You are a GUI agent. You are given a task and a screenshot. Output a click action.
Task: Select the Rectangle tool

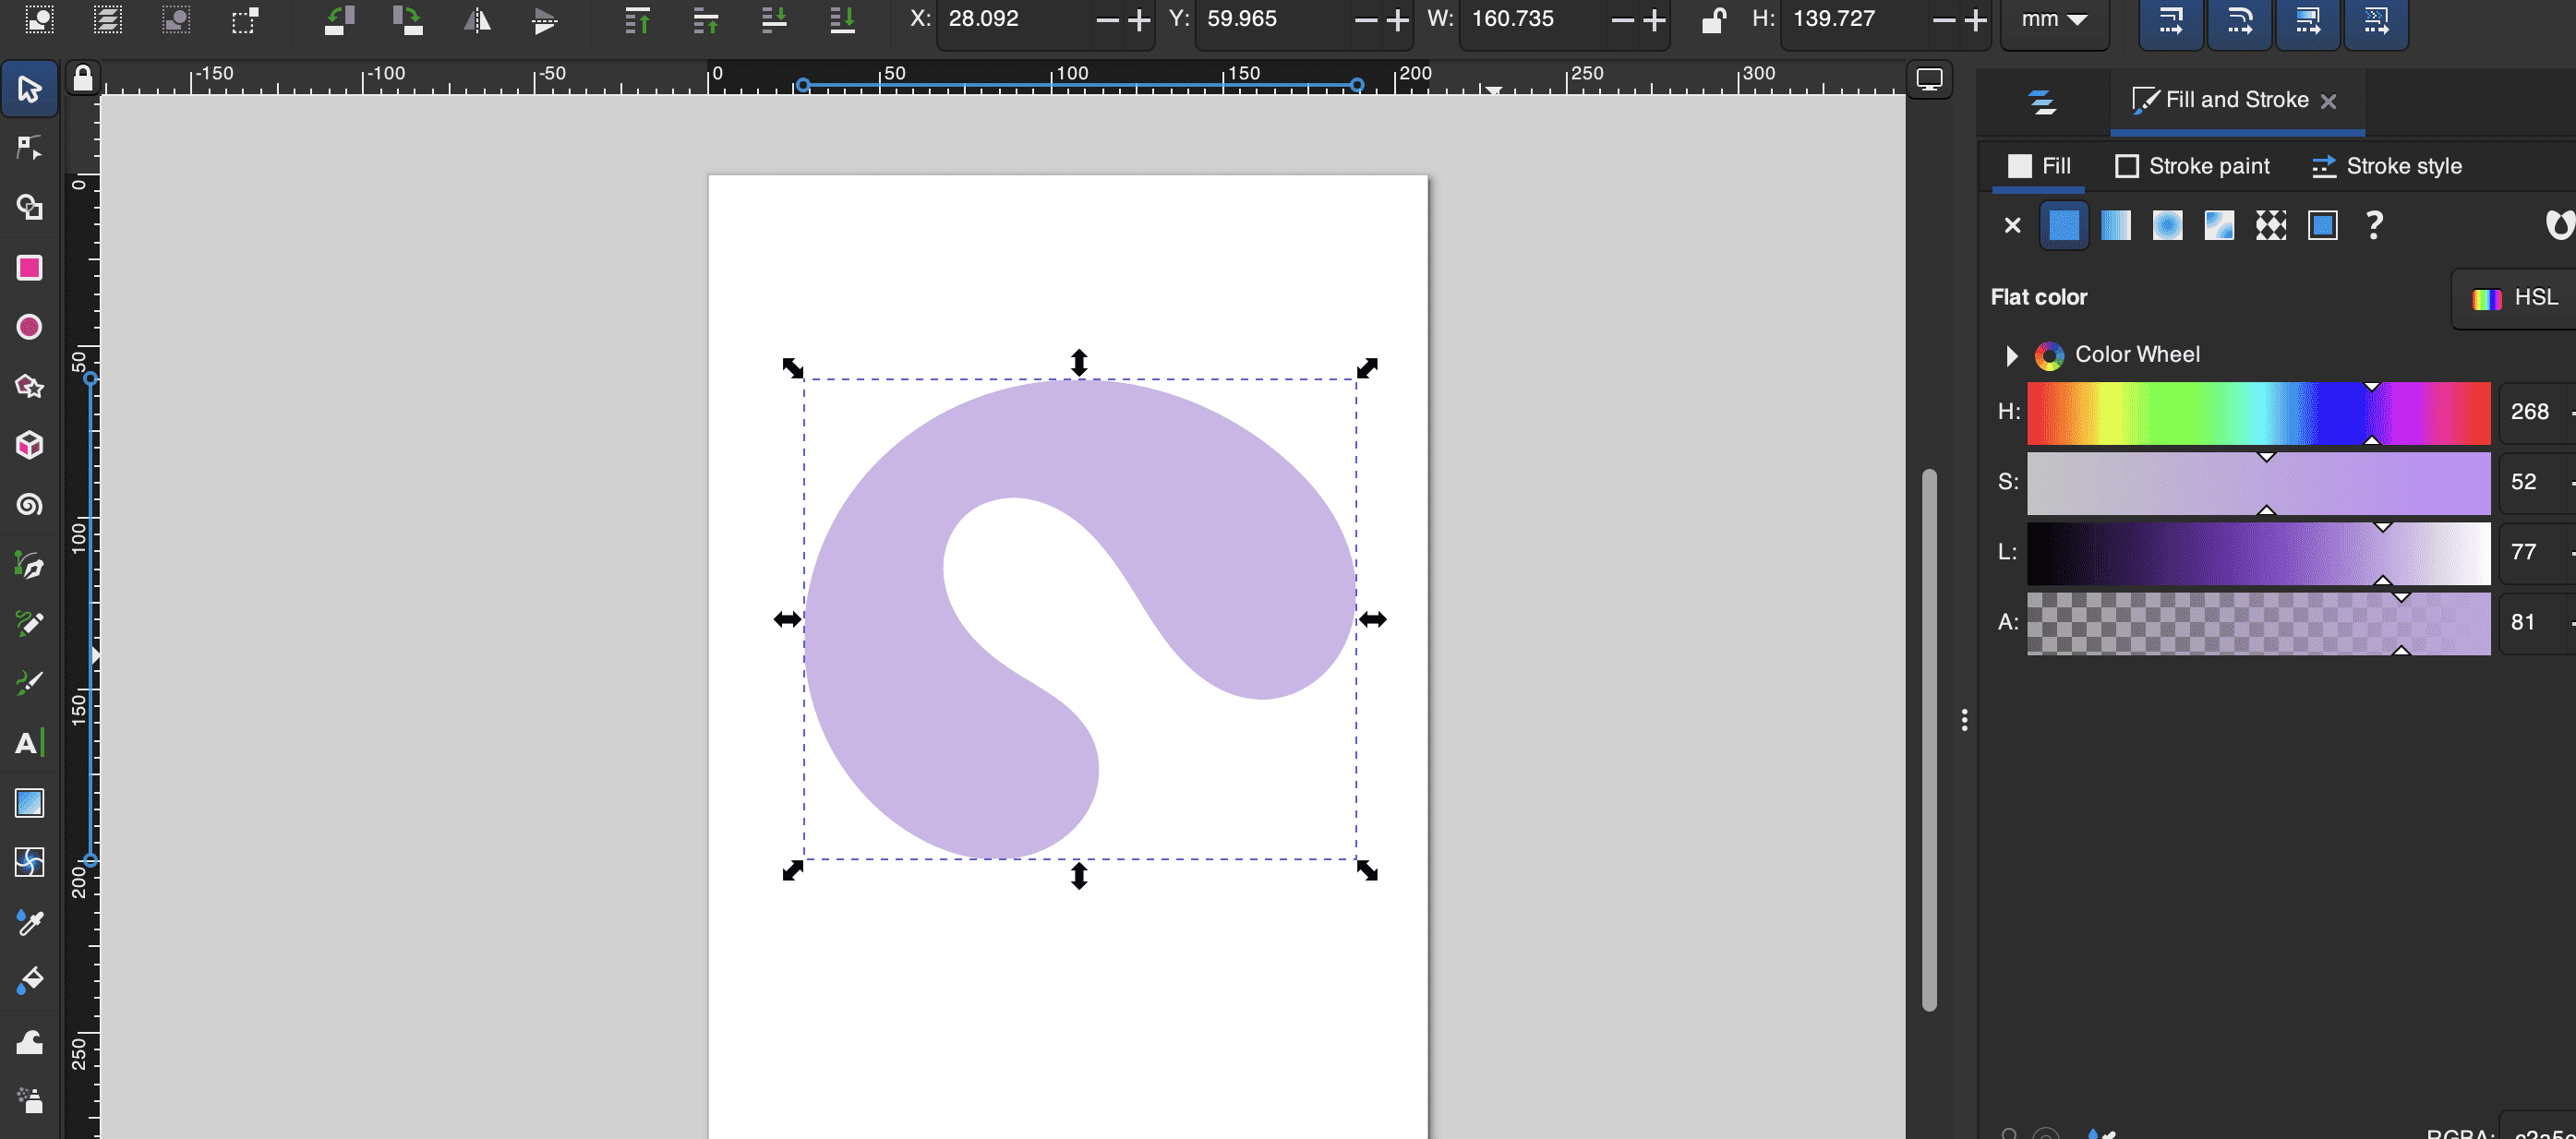(x=29, y=267)
